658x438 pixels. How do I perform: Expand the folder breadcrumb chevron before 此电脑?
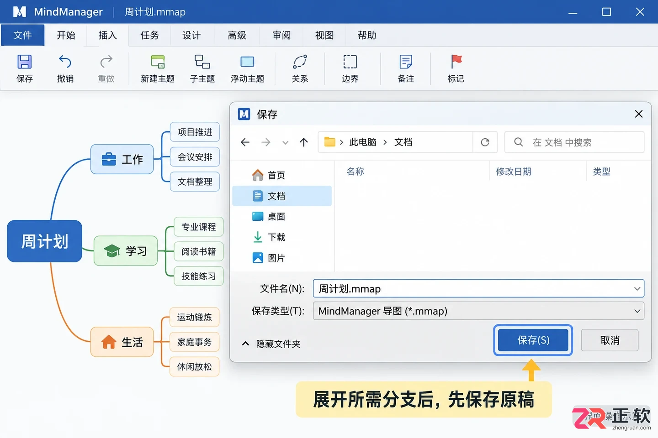click(341, 142)
